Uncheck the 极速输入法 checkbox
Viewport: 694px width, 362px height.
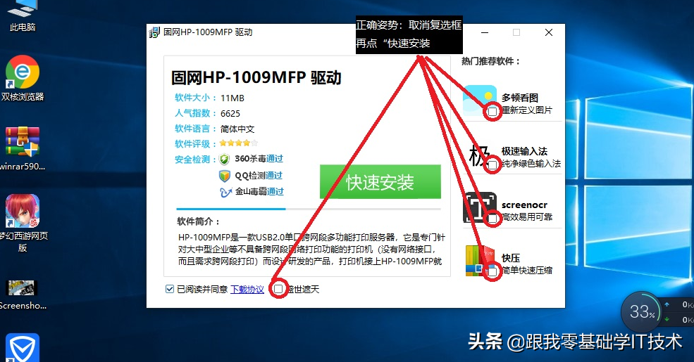(492, 165)
